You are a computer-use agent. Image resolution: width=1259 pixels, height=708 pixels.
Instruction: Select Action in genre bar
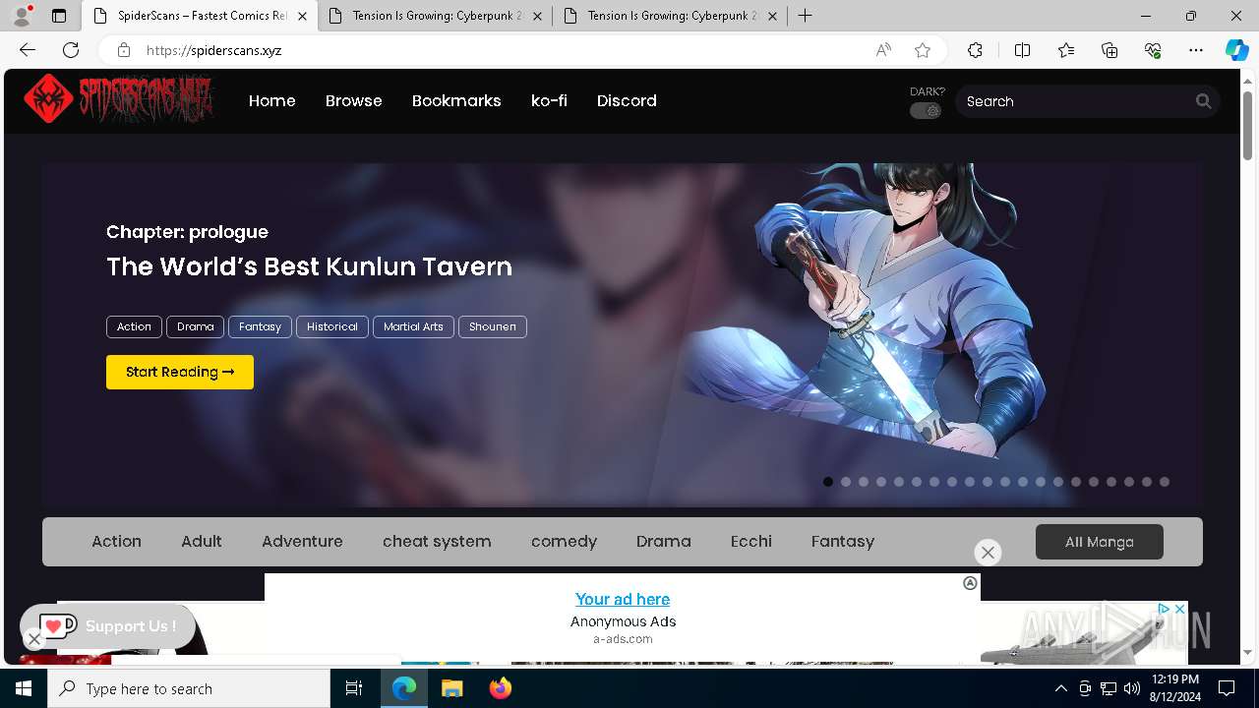coord(116,541)
